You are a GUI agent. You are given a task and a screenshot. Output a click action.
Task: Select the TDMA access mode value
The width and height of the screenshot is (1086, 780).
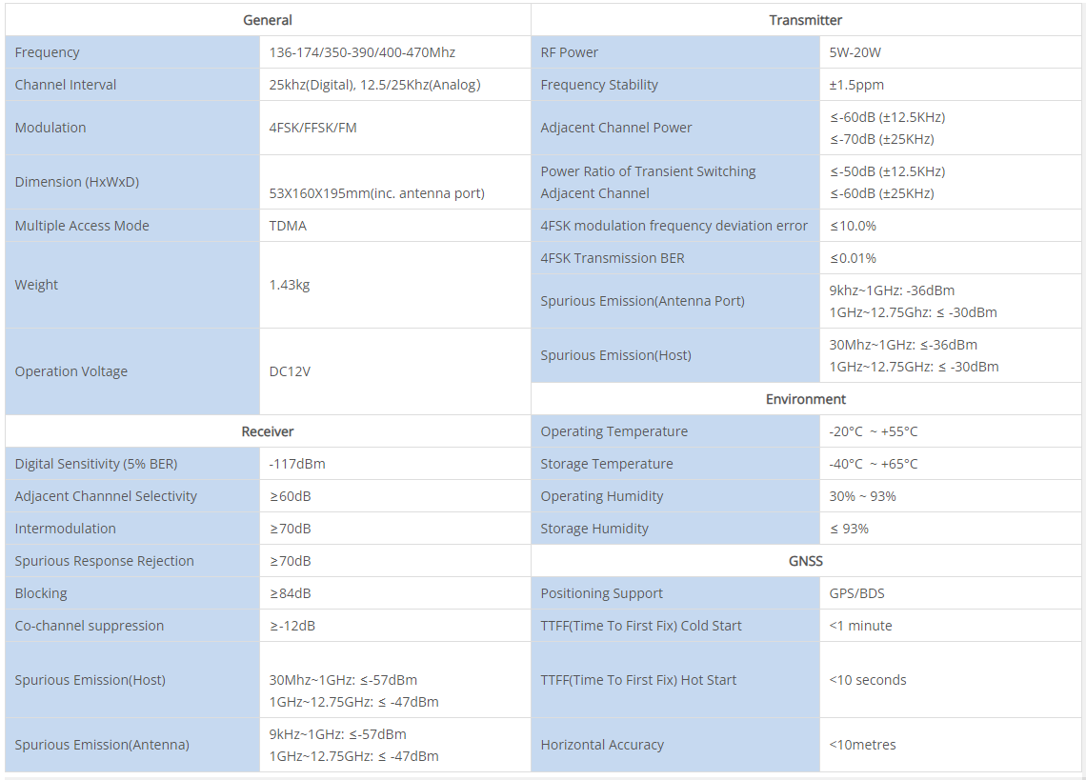(x=288, y=226)
